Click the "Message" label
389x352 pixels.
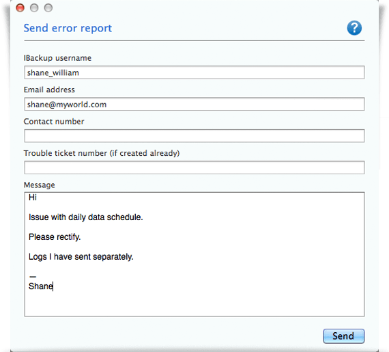(x=39, y=185)
